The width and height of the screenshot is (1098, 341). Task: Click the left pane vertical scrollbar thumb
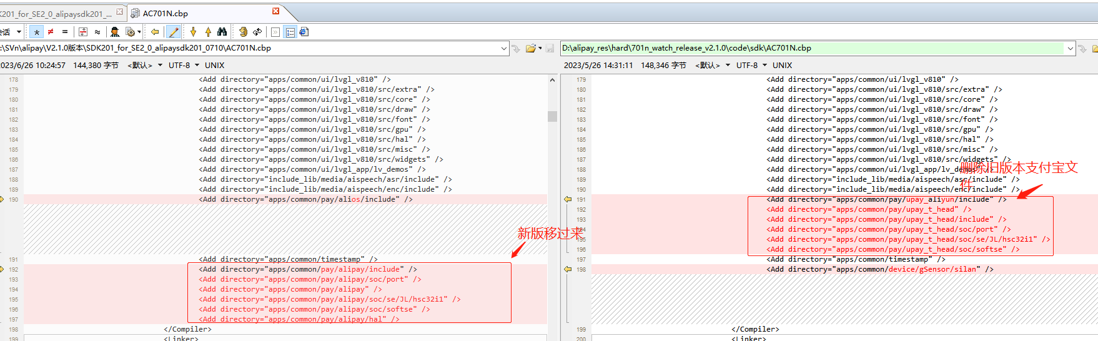(x=552, y=116)
